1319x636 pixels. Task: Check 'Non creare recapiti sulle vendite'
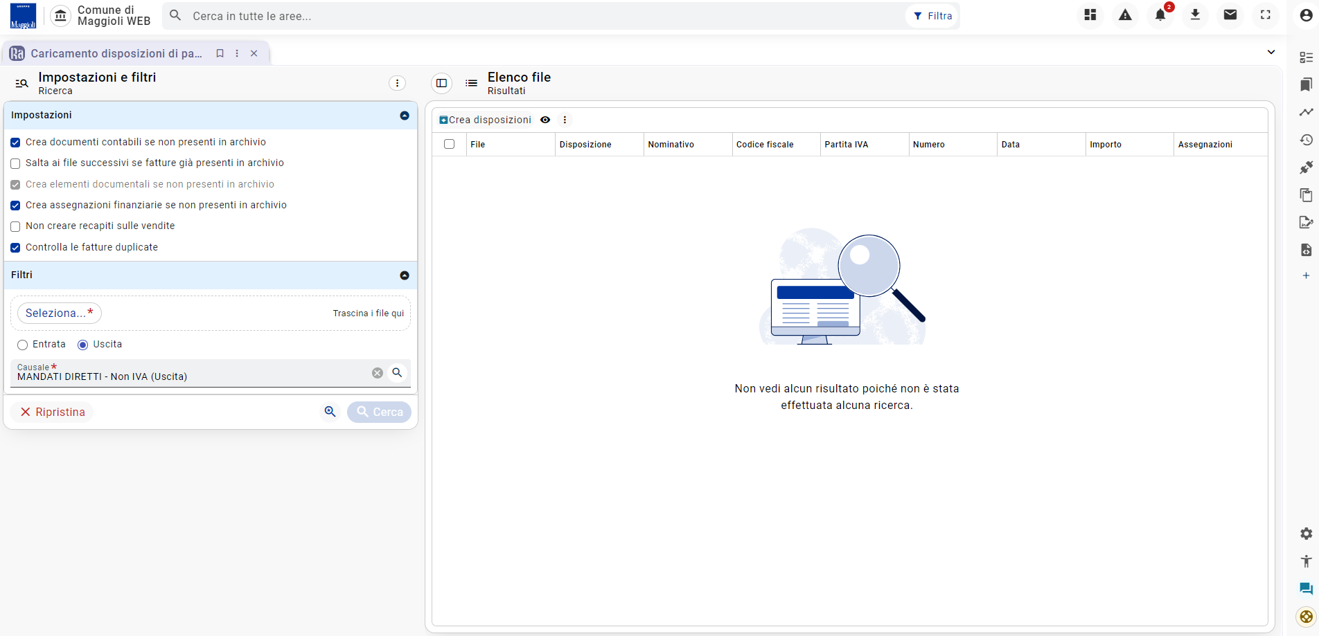tap(15, 226)
